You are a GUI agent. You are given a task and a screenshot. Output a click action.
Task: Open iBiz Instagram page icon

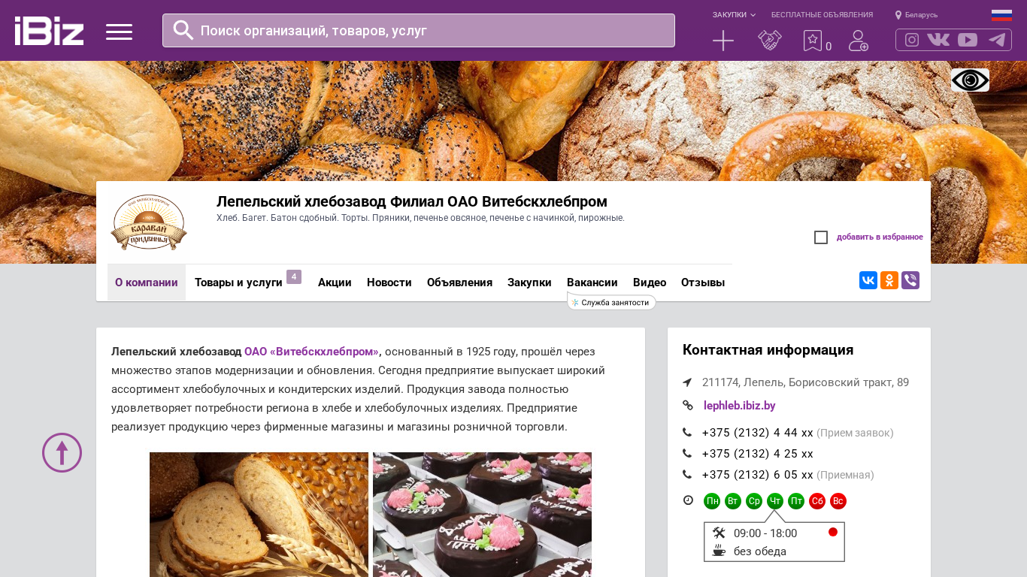point(912,40)
